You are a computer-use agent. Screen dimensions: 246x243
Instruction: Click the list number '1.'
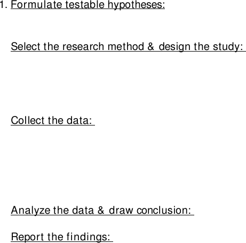4,5
